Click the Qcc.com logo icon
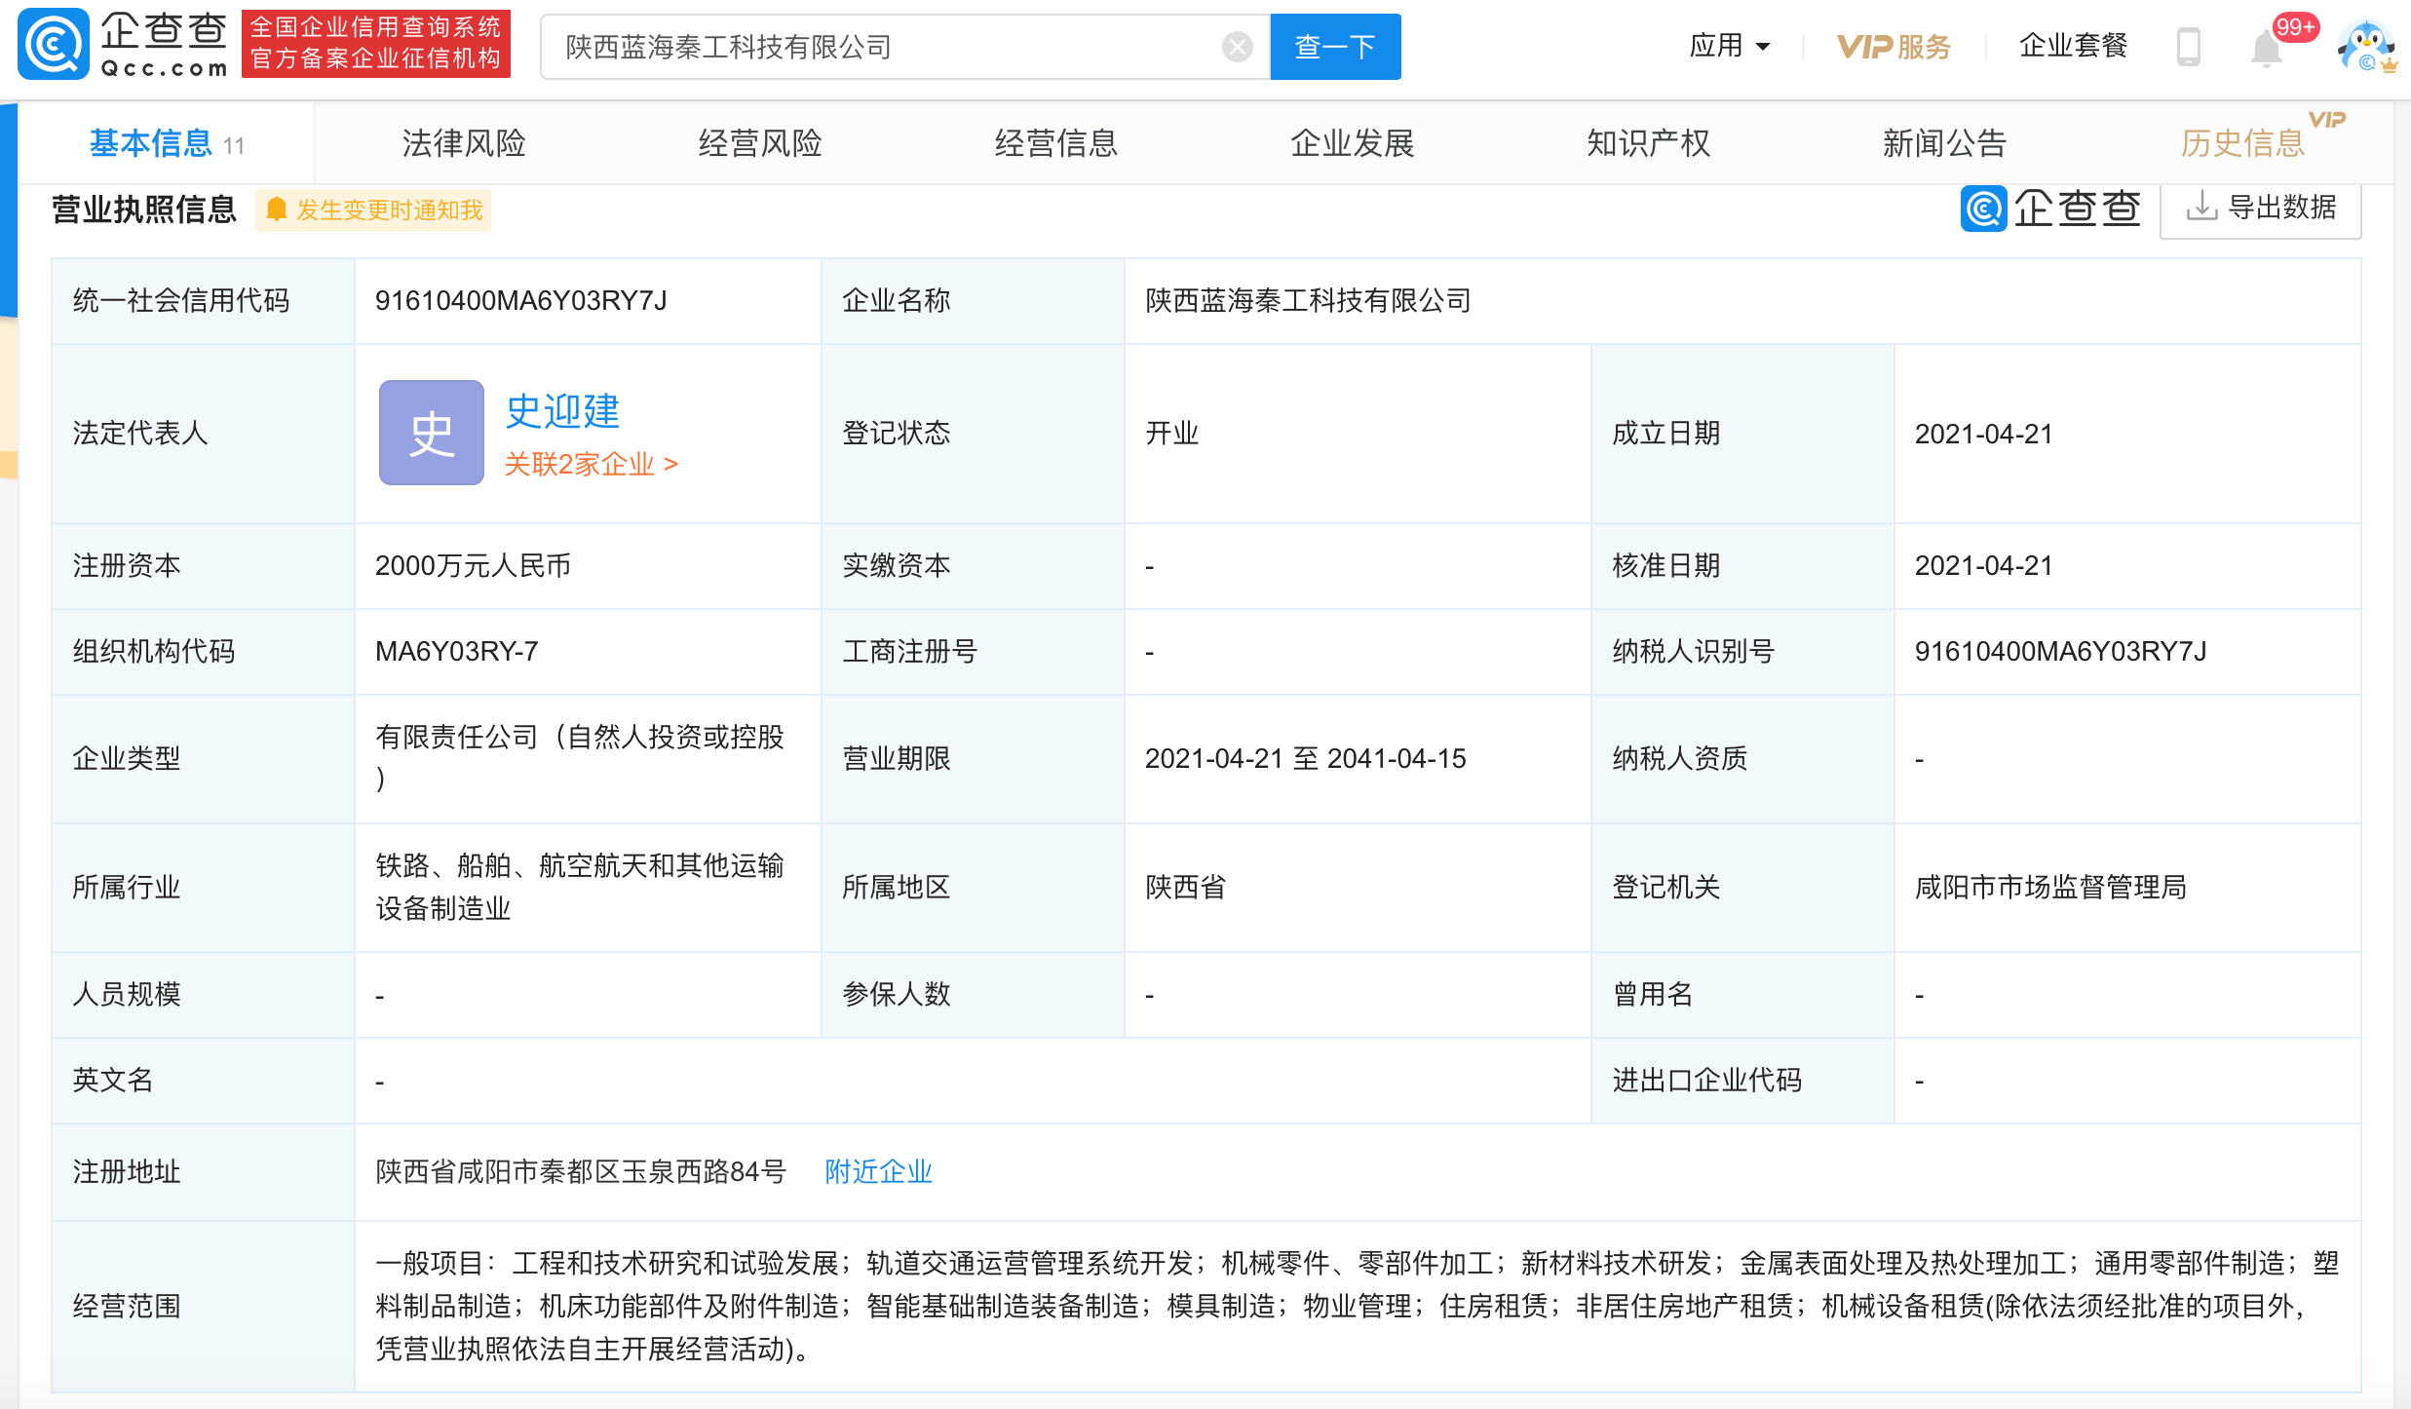 pos(54,45)
